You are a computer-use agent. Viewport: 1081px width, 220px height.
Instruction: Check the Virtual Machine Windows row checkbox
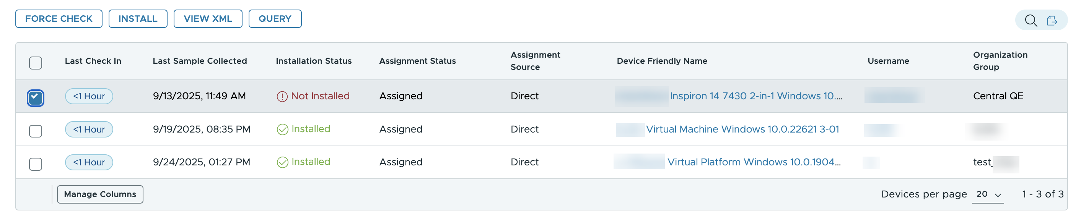tap(36, 131)
